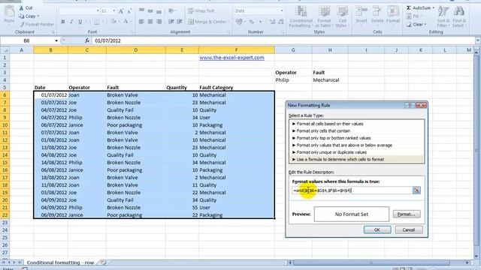Open the Number Format dropdown showing Date
Image resolution: width=481 pixels, height=270 pixels.
click(282, 11)
